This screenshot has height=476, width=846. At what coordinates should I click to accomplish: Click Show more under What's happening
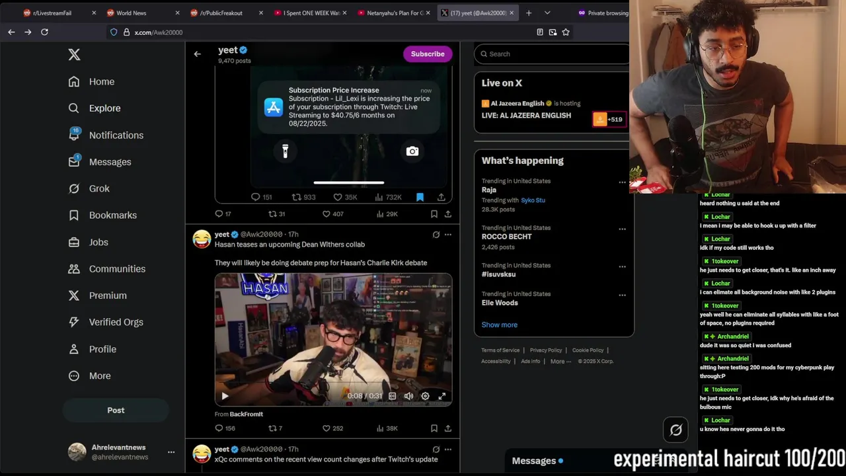(x=500, y=325)
